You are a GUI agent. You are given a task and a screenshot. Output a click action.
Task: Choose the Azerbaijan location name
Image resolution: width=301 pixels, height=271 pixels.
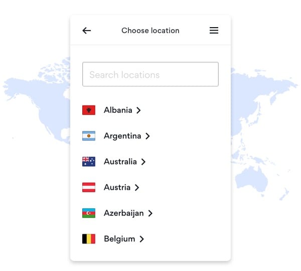[124, 213]
